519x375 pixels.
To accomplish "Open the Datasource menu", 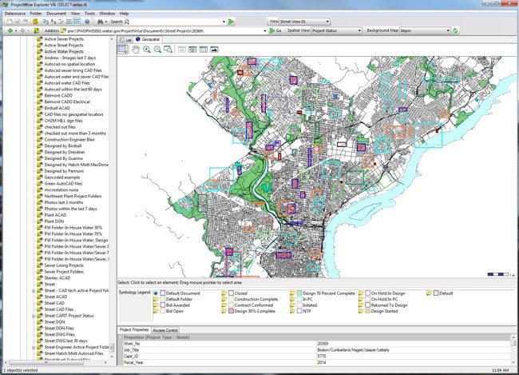I will tap(14, 14).
